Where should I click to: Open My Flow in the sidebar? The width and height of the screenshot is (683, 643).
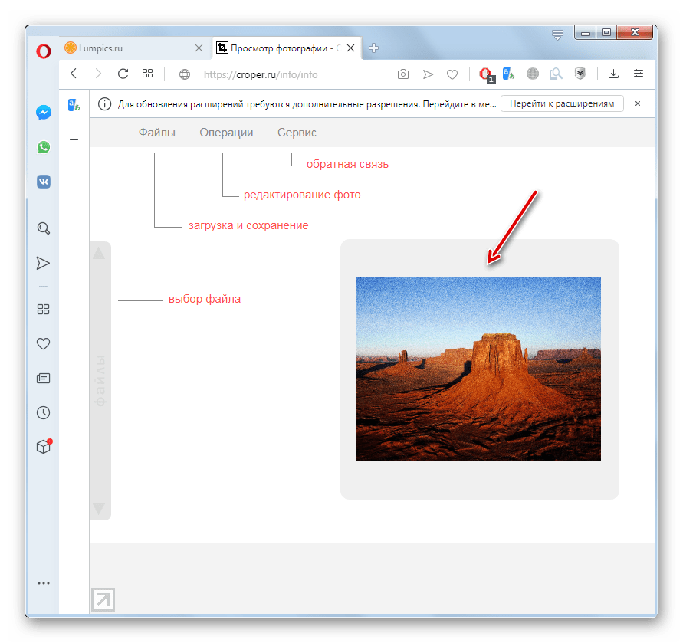(43, 263)
